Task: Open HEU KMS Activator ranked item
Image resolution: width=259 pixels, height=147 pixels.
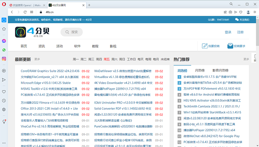Action: click(212, 100)
